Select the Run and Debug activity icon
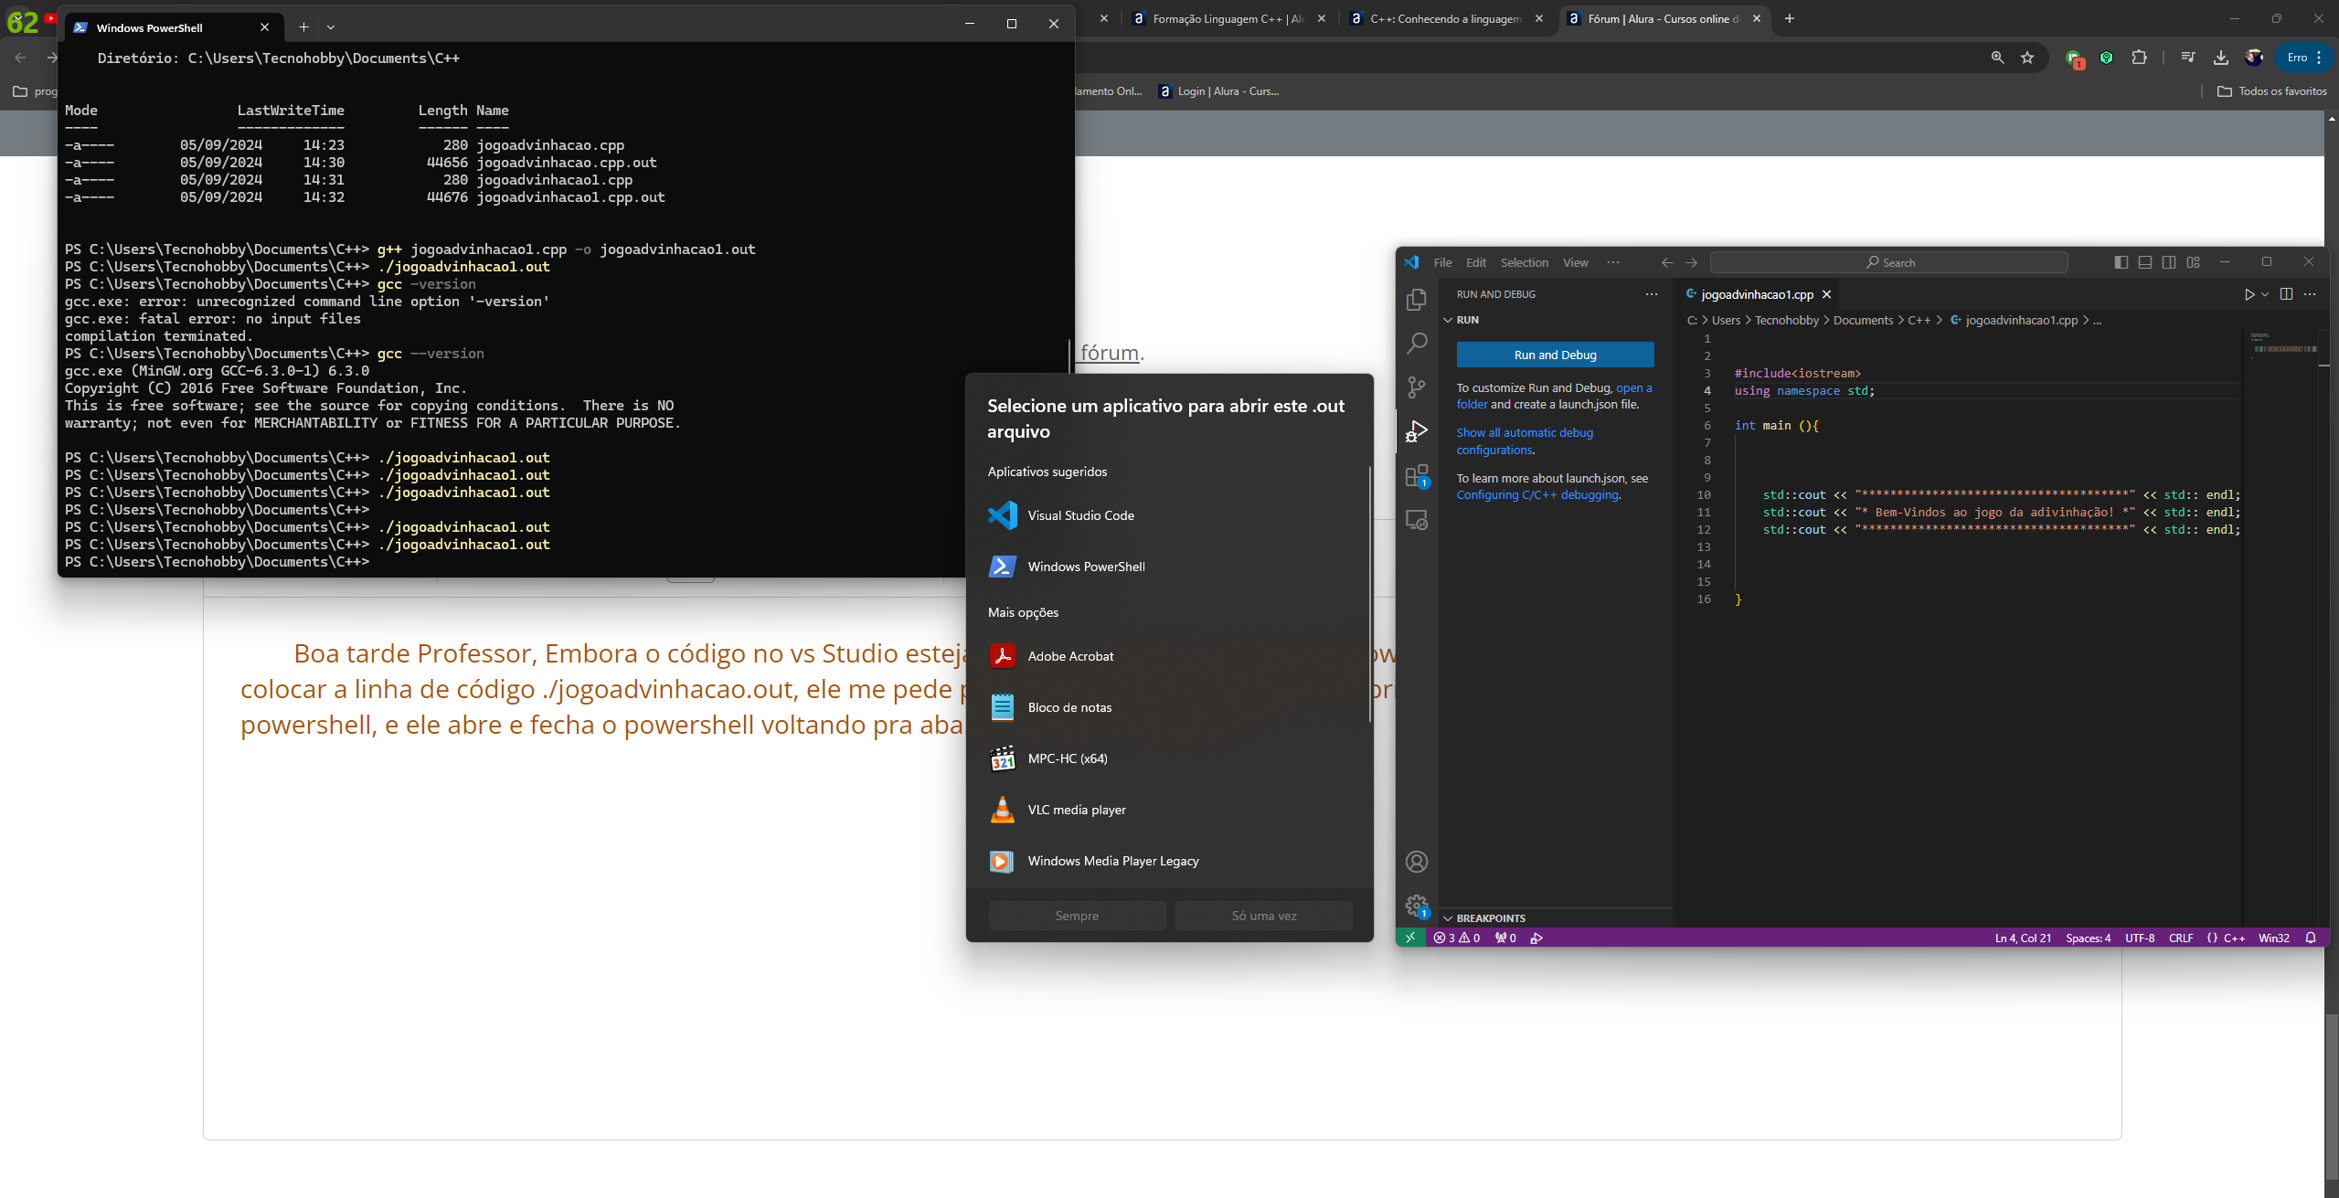2339x1198 pixels. pos(1417,431)
